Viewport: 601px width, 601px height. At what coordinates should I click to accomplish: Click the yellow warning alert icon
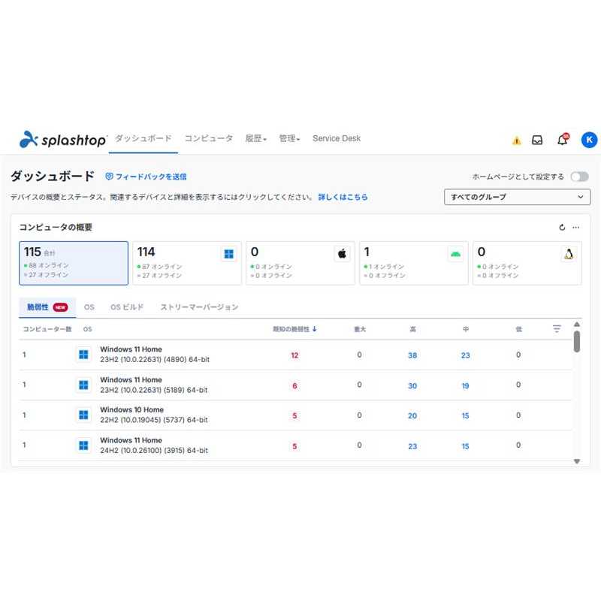point(516,140)
